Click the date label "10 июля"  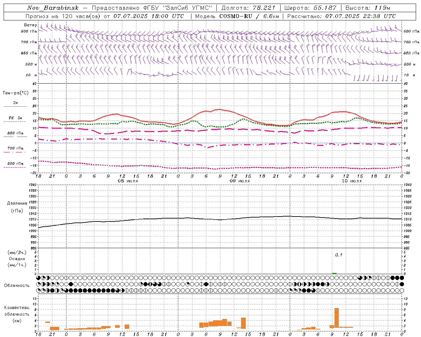tap(352, 181)
